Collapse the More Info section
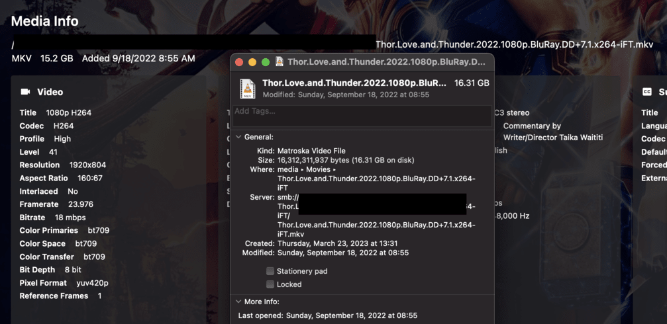Screen dimensions: 667x324 [238, 302]
